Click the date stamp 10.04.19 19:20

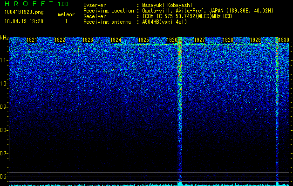tap(24, 21)
